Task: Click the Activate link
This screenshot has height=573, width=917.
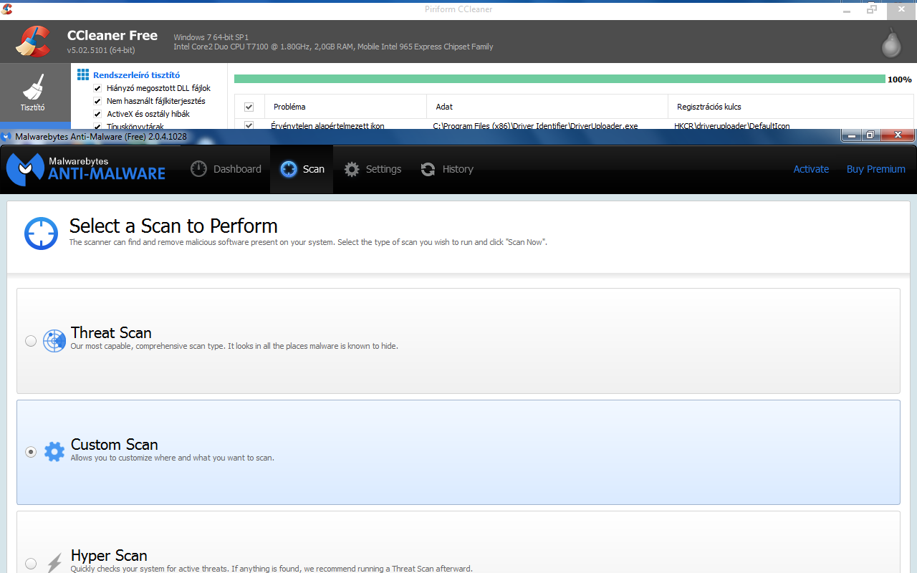Action: tap(811, 169)
